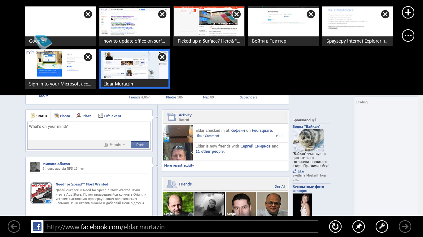Go back to previous page
This screenshot has width=423, height=237.
14,227
